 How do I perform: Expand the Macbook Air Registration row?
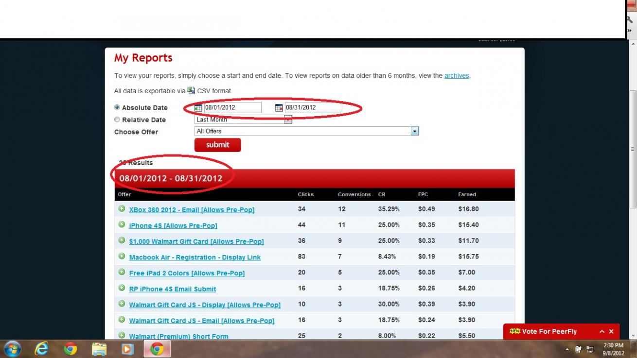tap(122, 256)
